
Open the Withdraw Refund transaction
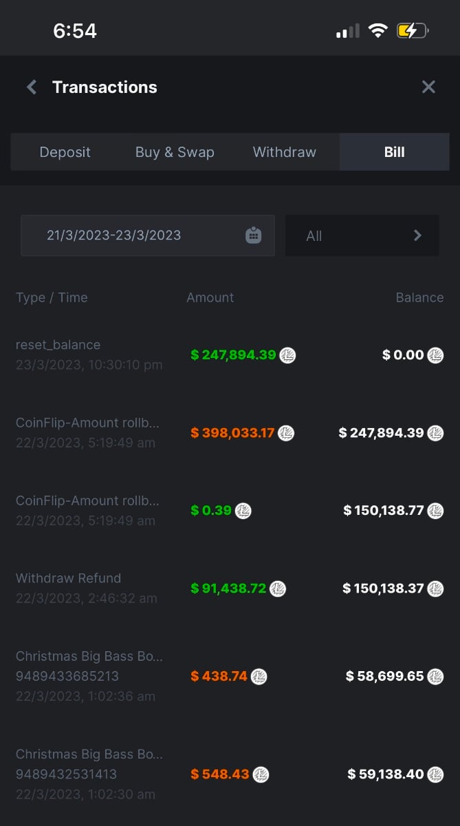(68, 578)
